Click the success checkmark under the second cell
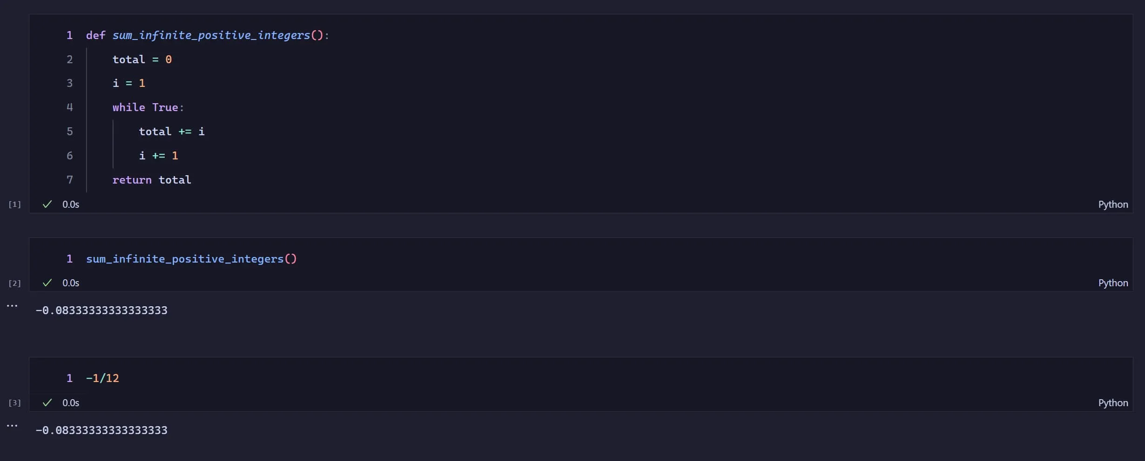 (47, 283)
